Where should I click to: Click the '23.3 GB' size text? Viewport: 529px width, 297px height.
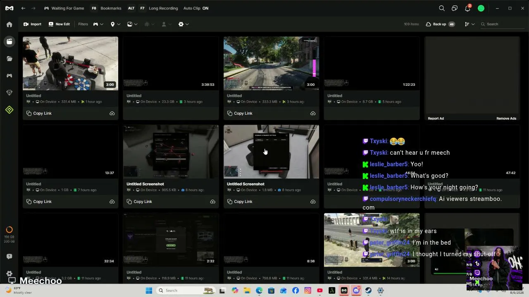point(168,102)
